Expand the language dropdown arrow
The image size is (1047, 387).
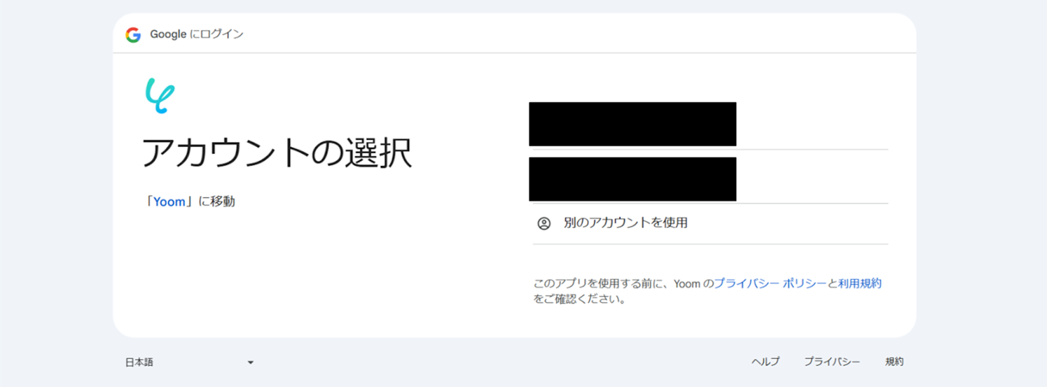[251, 362]
